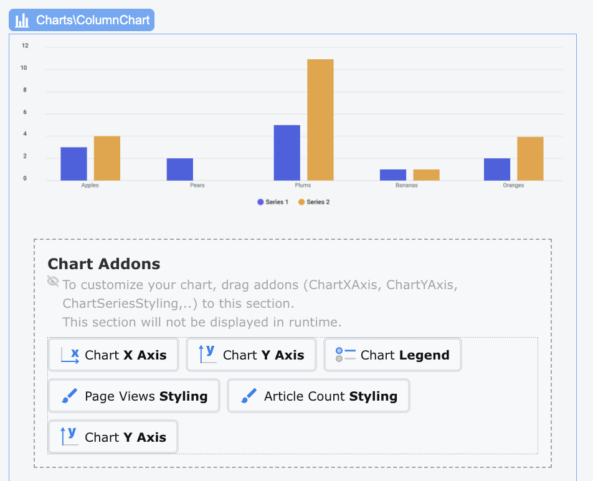
Task: Click the Chart Addons section header
Action: 103,264
